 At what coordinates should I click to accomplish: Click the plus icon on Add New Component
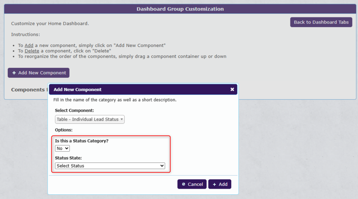click(x=14, y=73)
